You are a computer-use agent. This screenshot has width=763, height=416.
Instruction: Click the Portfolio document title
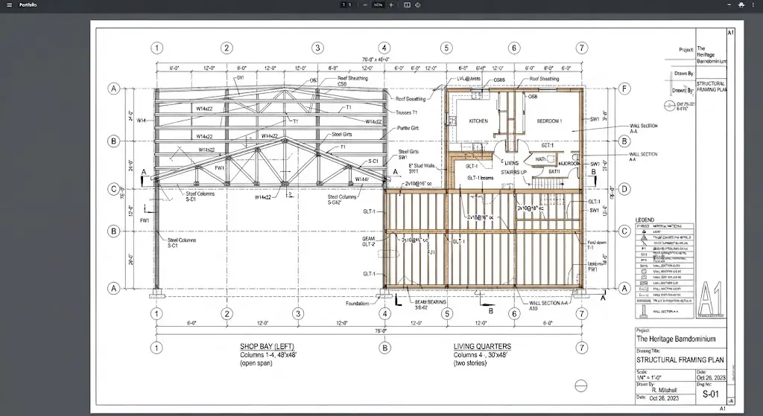pyautogui.click(x=28, y=5)
